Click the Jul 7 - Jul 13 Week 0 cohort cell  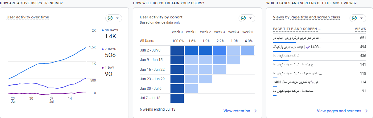coord(177,98)
